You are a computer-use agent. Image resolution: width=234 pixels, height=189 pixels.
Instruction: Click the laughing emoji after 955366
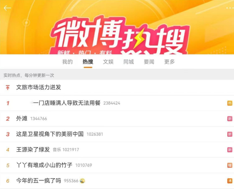(82, 181)
